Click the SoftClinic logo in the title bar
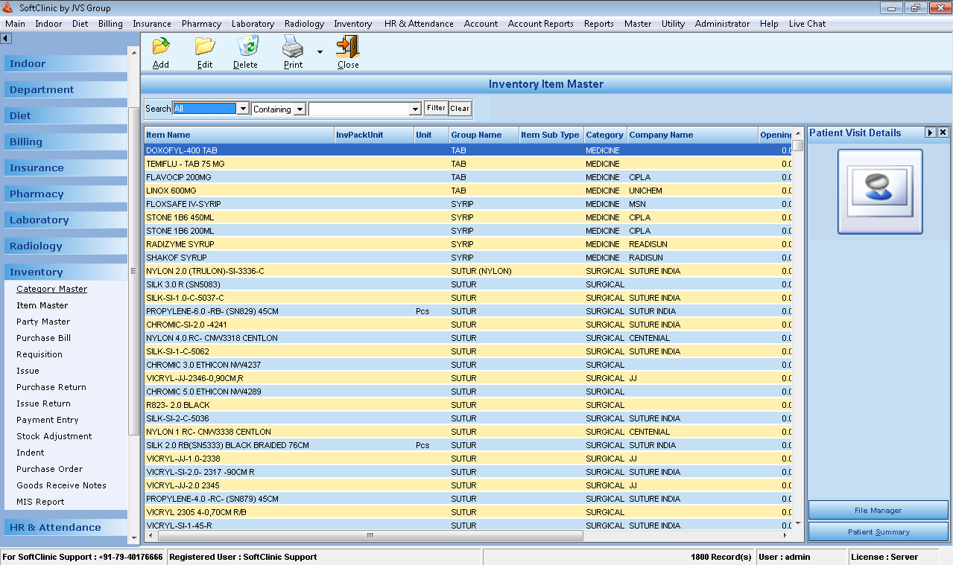This screenshot has width=953, height=565. [x=7, y=7]
